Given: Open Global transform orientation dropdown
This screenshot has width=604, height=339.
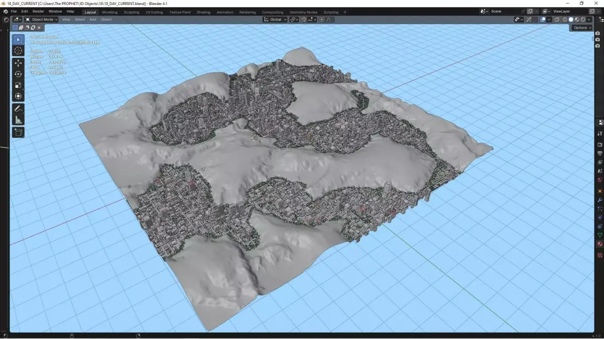Looking at the screenshot, I should 275,20.
